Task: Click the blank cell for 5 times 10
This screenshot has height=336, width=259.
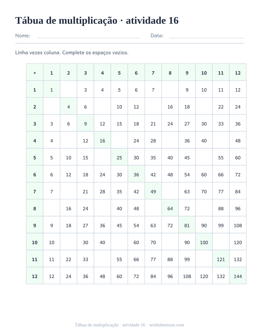Action: pyautogui.click(x=204, y=158)
